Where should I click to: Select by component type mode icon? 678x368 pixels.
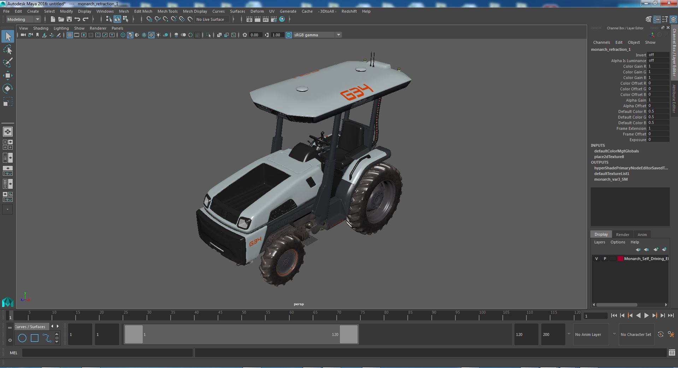coord(125,19)
